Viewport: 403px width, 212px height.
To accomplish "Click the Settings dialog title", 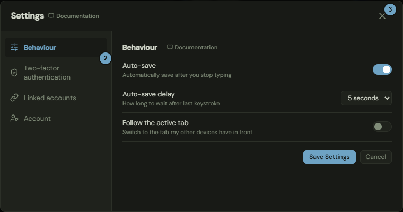I will click(28, 16).
